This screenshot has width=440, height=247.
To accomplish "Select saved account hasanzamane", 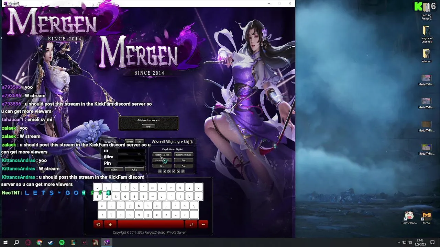I will coord(162,155).
